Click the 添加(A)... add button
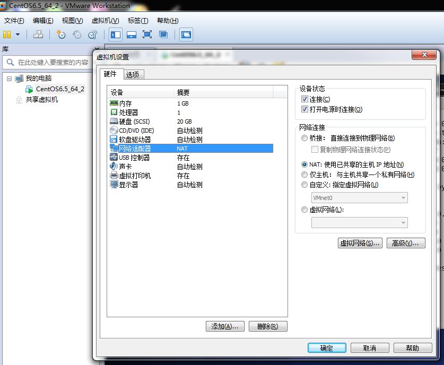 [x=225, y=326]
